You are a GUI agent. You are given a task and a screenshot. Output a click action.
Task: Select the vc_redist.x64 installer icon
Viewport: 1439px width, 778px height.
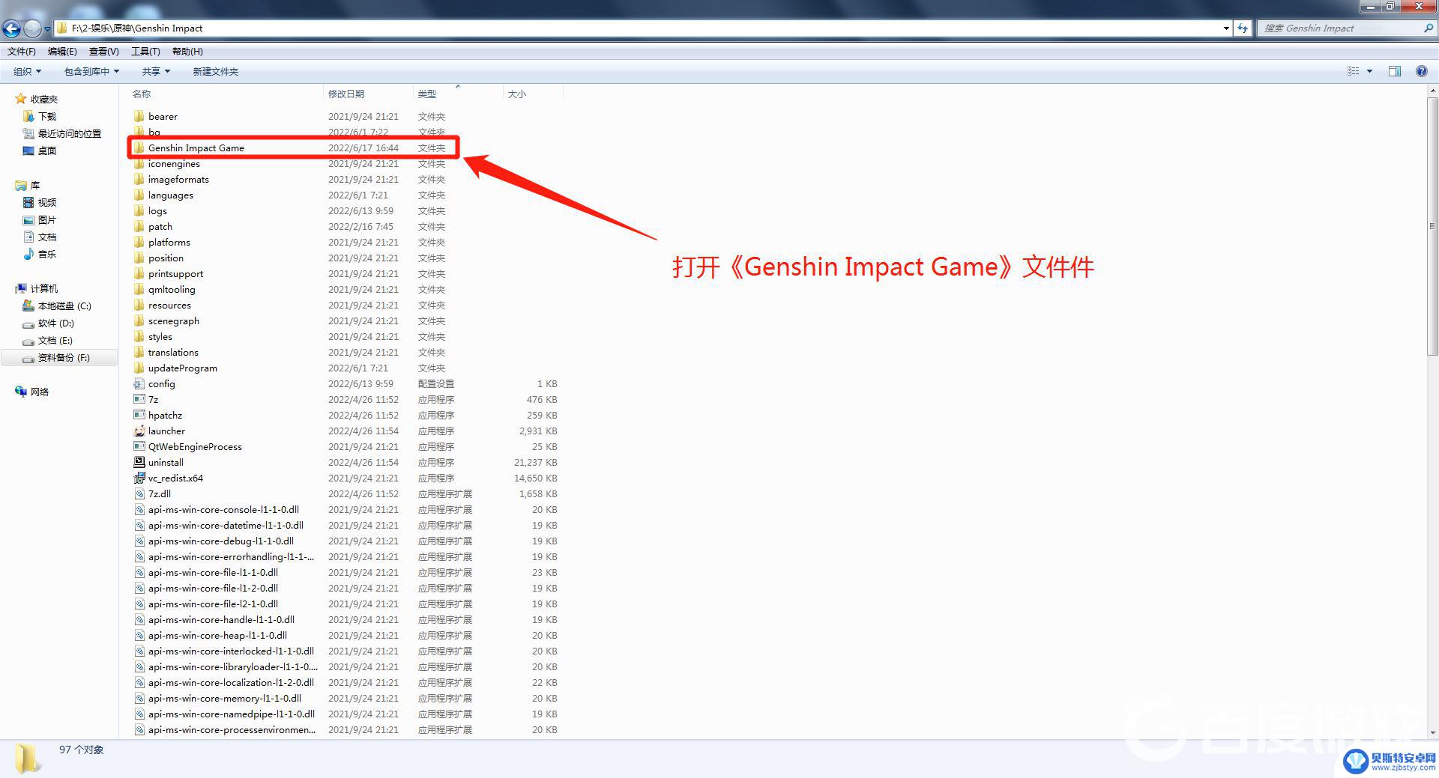(x=139, y=478)
